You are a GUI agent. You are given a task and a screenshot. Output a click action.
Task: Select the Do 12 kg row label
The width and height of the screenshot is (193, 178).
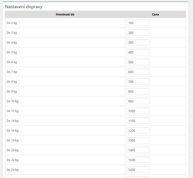pyautogui.click(x=12, y=111)
